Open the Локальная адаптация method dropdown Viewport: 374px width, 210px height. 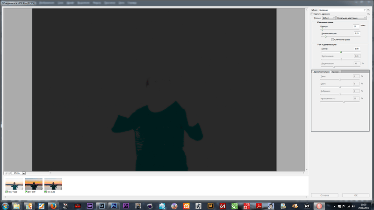tap(352, 18)
